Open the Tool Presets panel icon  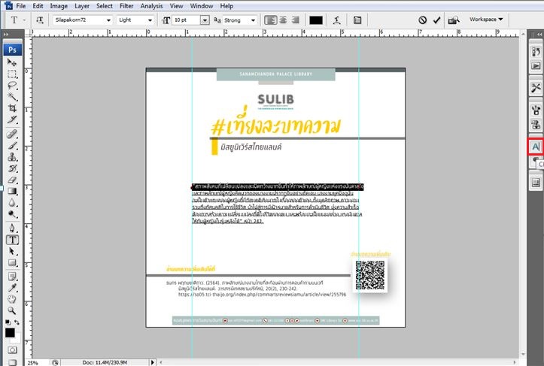(536, 88)
